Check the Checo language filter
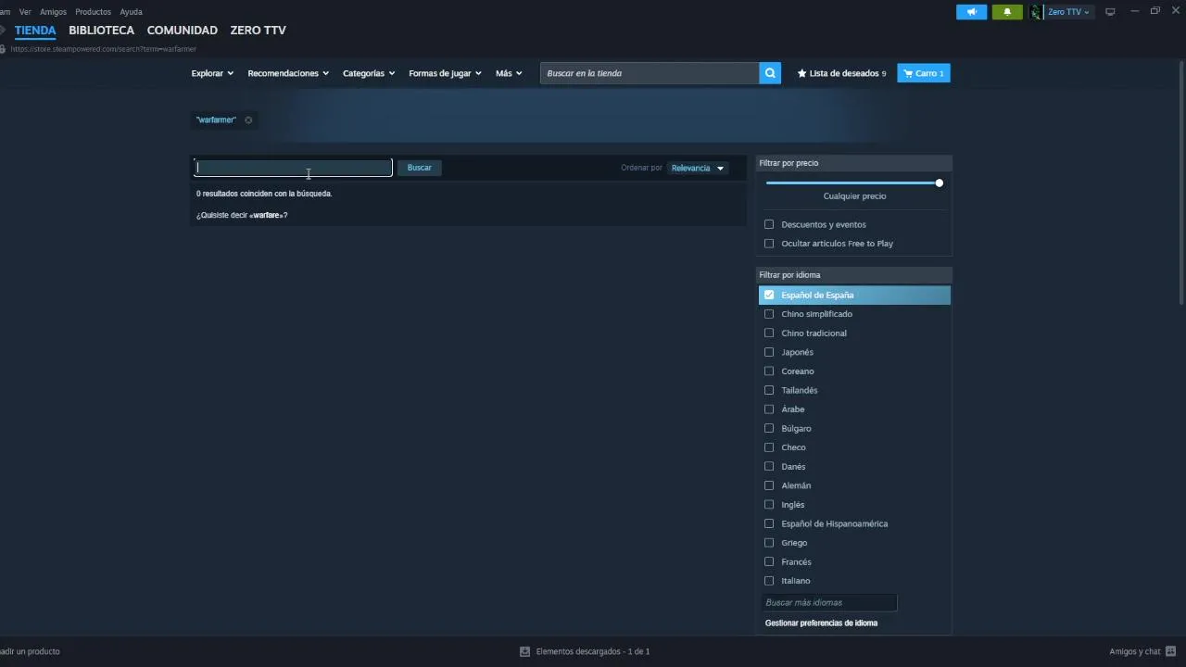The image size is (1186, 667). (769, 447)
